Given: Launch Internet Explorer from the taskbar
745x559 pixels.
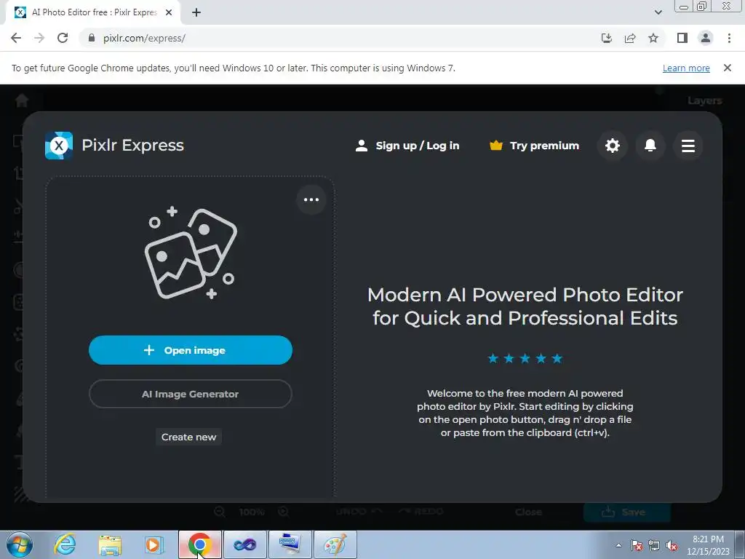Looking at the screenshot, I should point(65,544).
